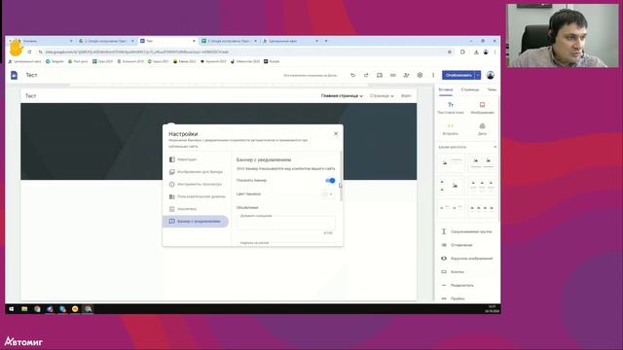This screenshot has height=350, width=623.
Task: Insert Images from the sidebar
Action: point(482,108)
